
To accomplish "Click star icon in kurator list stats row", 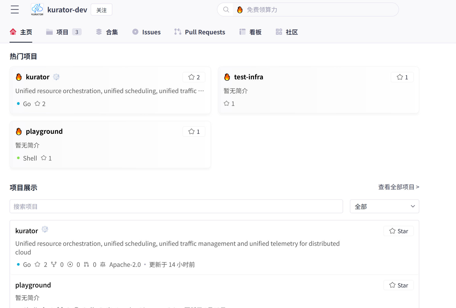I will (x=37, y=264).
